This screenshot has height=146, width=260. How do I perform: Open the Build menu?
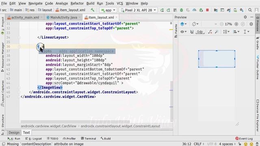90,3
